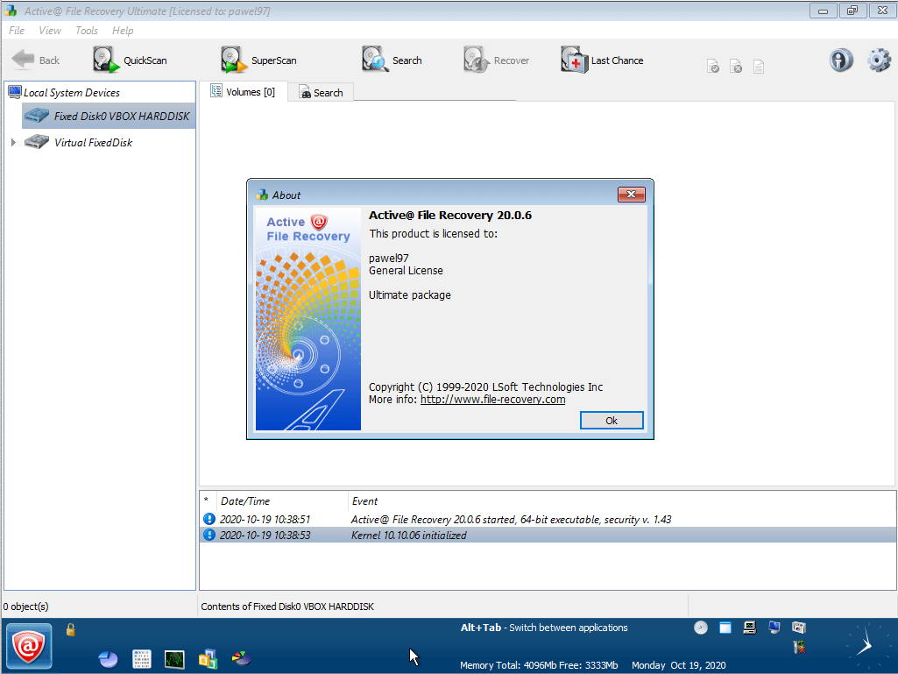Open the File menu
Screen dimensions: 898x674
(x=17, y=31)
